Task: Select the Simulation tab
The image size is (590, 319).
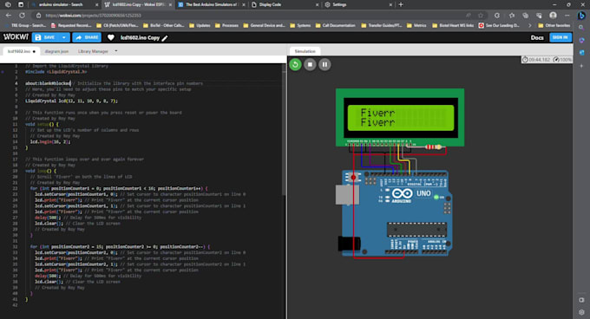Action: tap(305, 51)
